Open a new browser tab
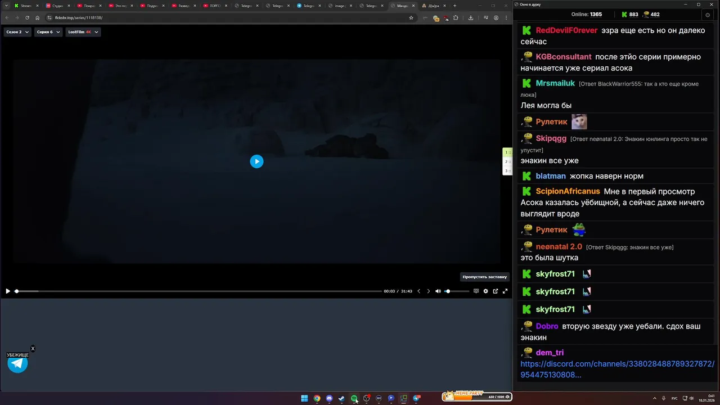Viewport: 720px width, 405px height. tap(454, 6)
